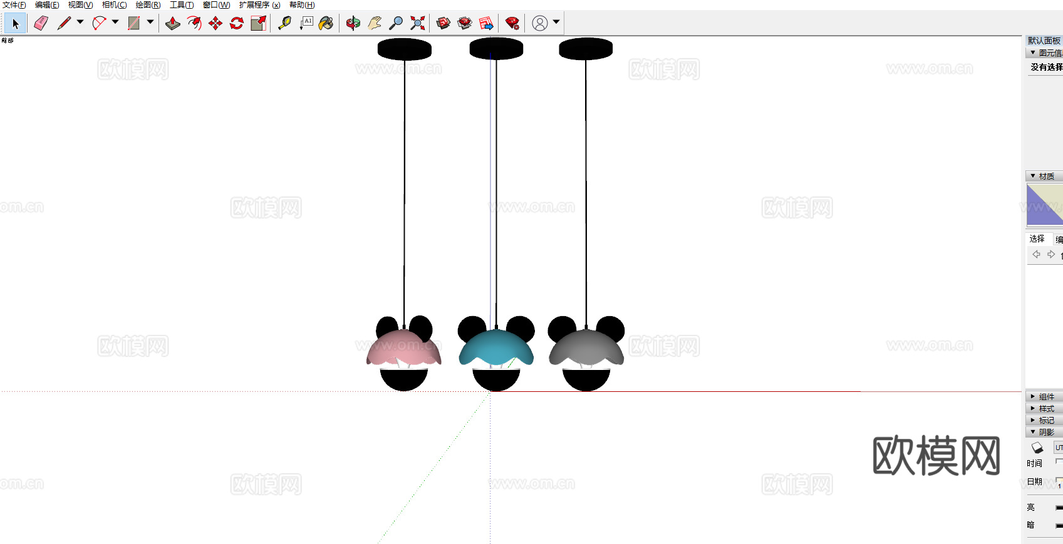1063x544 pixels.
Task: Open the 工具(T) menu
Action: tap(182, 5)
